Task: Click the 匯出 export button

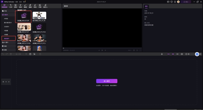Action: click(x=186, y=2)
